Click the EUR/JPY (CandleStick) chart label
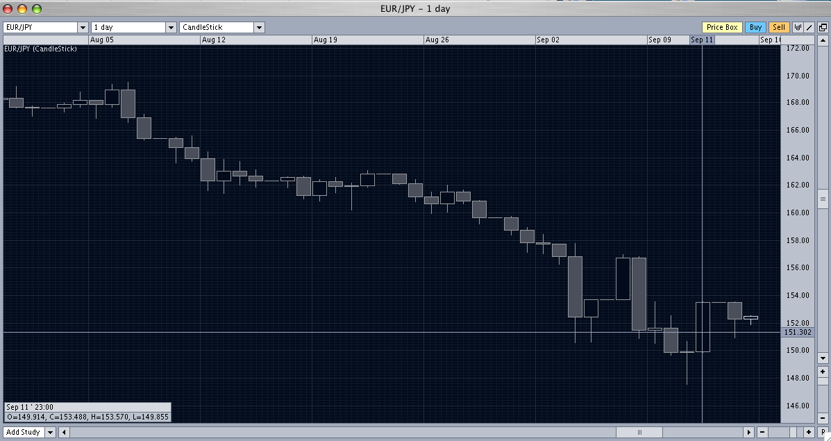The width and height of the screenshot is (831, 441). click(x=41, y=49)
